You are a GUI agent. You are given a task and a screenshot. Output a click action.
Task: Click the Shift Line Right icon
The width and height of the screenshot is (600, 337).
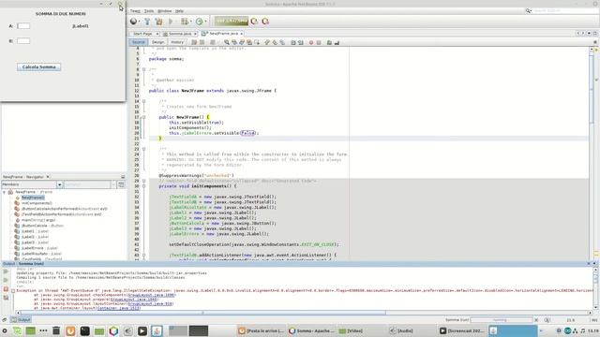tap(300, 42)
